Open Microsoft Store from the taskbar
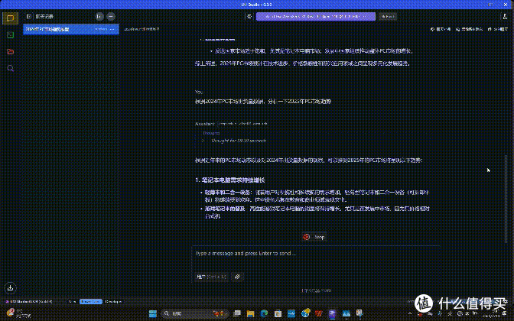Viewport: 514px width, 321px height. tap(278, 313)
